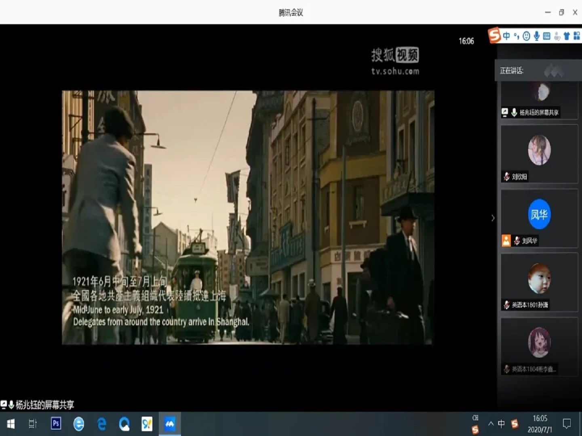The image size is (582, 436).
Task: Click Sogou voice input microphone icon
Action: (536, 36)
